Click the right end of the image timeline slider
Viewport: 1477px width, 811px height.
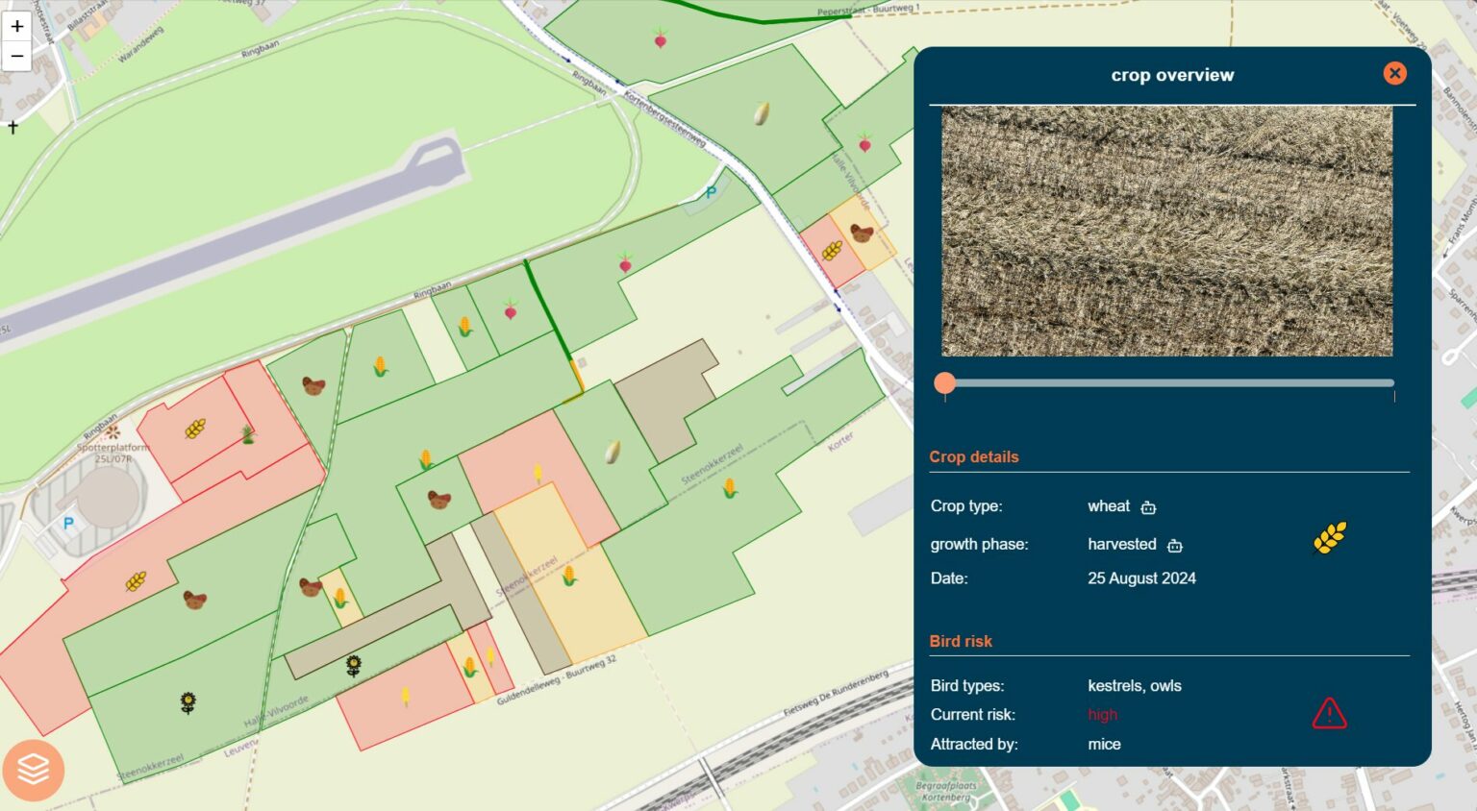tap(1393, 383)
